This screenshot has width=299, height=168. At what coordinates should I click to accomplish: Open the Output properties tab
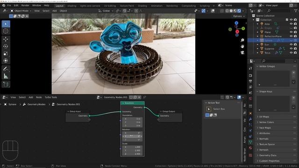click(x=250, y=81)
